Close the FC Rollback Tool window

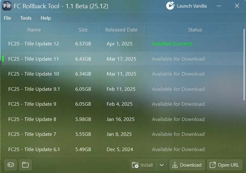pyautogui.click(x=237, y=6)
